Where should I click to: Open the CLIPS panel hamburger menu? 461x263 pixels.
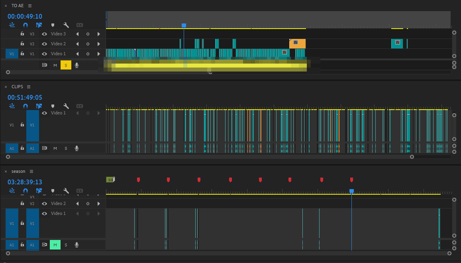coord(29,87)
